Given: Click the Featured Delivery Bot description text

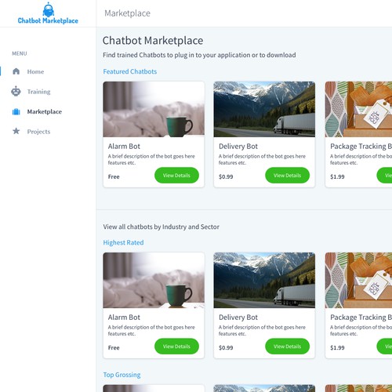Looking at the screenshot, I should pyautogui.click(x=262, y=159).
